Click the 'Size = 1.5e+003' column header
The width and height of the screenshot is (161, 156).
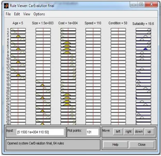(x=43, y=23)
